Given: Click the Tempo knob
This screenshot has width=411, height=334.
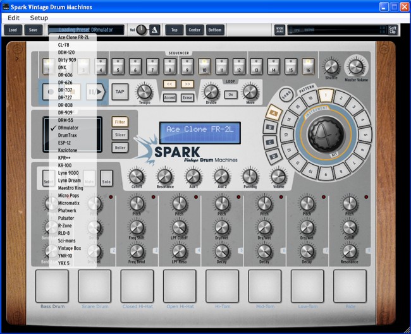Looking at the screenshot, I should (144, 92).
